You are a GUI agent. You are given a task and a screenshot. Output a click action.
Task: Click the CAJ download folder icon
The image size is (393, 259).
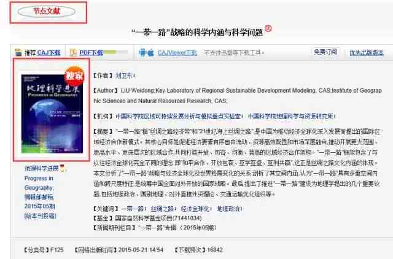(18, 53)
